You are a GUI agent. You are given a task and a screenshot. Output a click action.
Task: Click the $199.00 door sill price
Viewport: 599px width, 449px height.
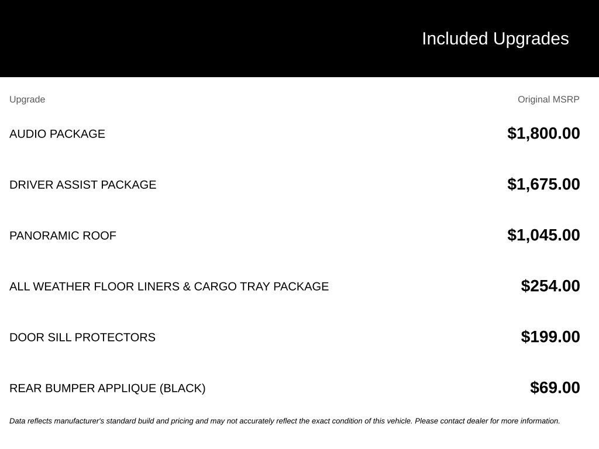(x=550, y=336)
